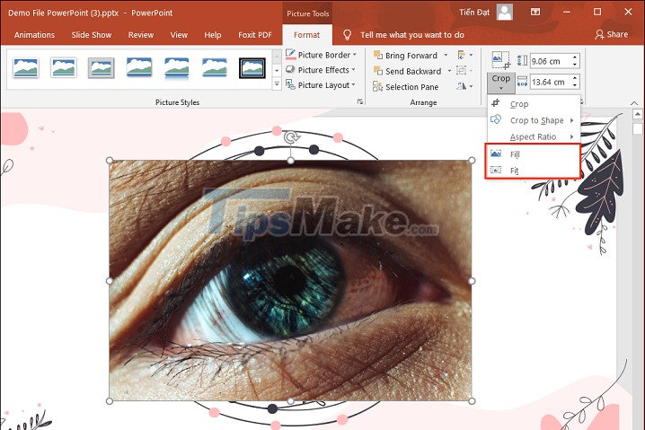The image size is (645, 430).
Task: Click the Share button
Action: (x=612, y=34)
